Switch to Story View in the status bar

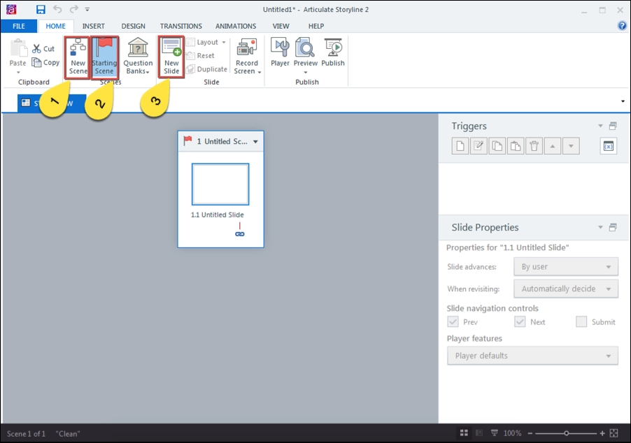[464, 433]
